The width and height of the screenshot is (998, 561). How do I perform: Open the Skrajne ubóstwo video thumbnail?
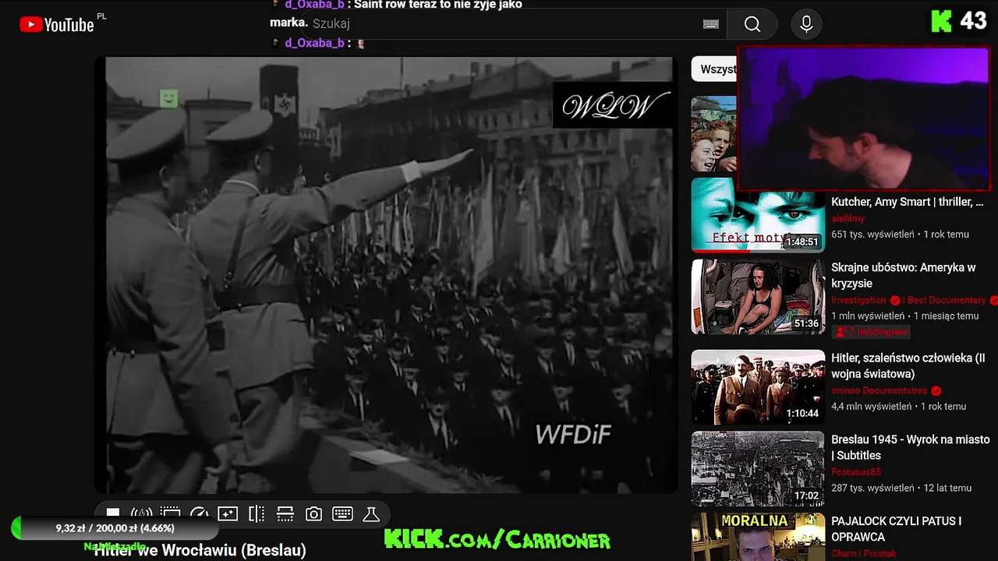(757, 297)
